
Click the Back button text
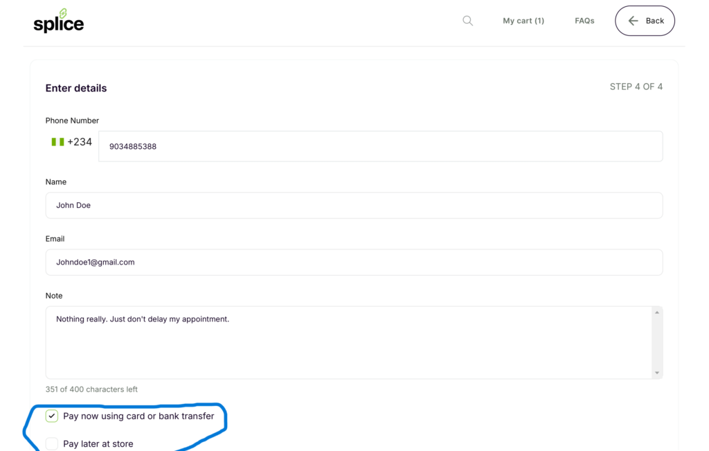pos(654,21)
